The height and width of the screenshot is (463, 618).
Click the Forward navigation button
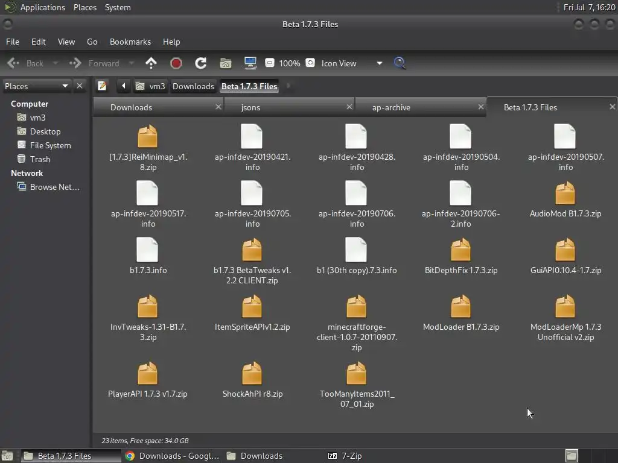(95, 63)
